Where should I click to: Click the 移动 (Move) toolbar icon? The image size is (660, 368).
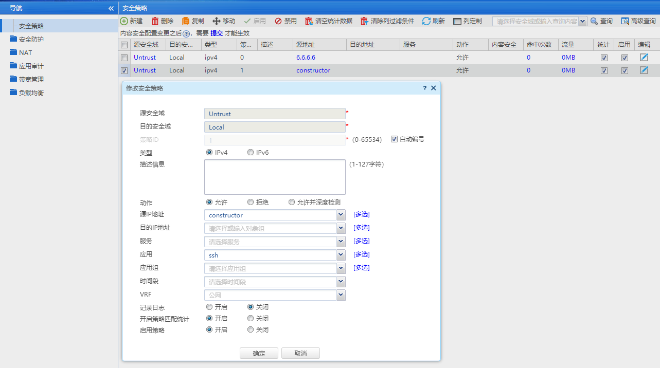click(x=217, y=21)
